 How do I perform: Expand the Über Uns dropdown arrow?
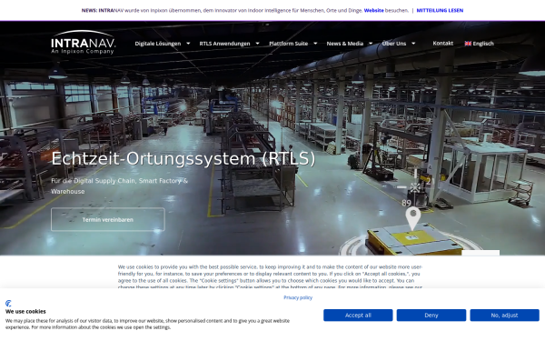[413, 44]
